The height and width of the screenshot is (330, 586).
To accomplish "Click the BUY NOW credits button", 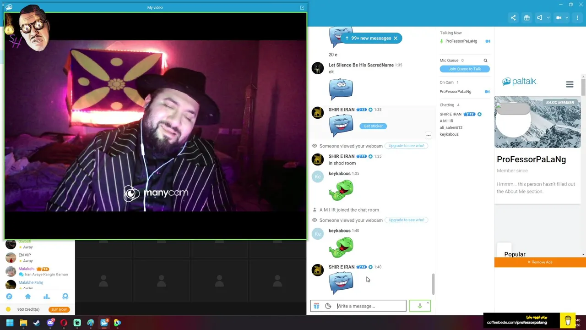I will pos(59,309).
